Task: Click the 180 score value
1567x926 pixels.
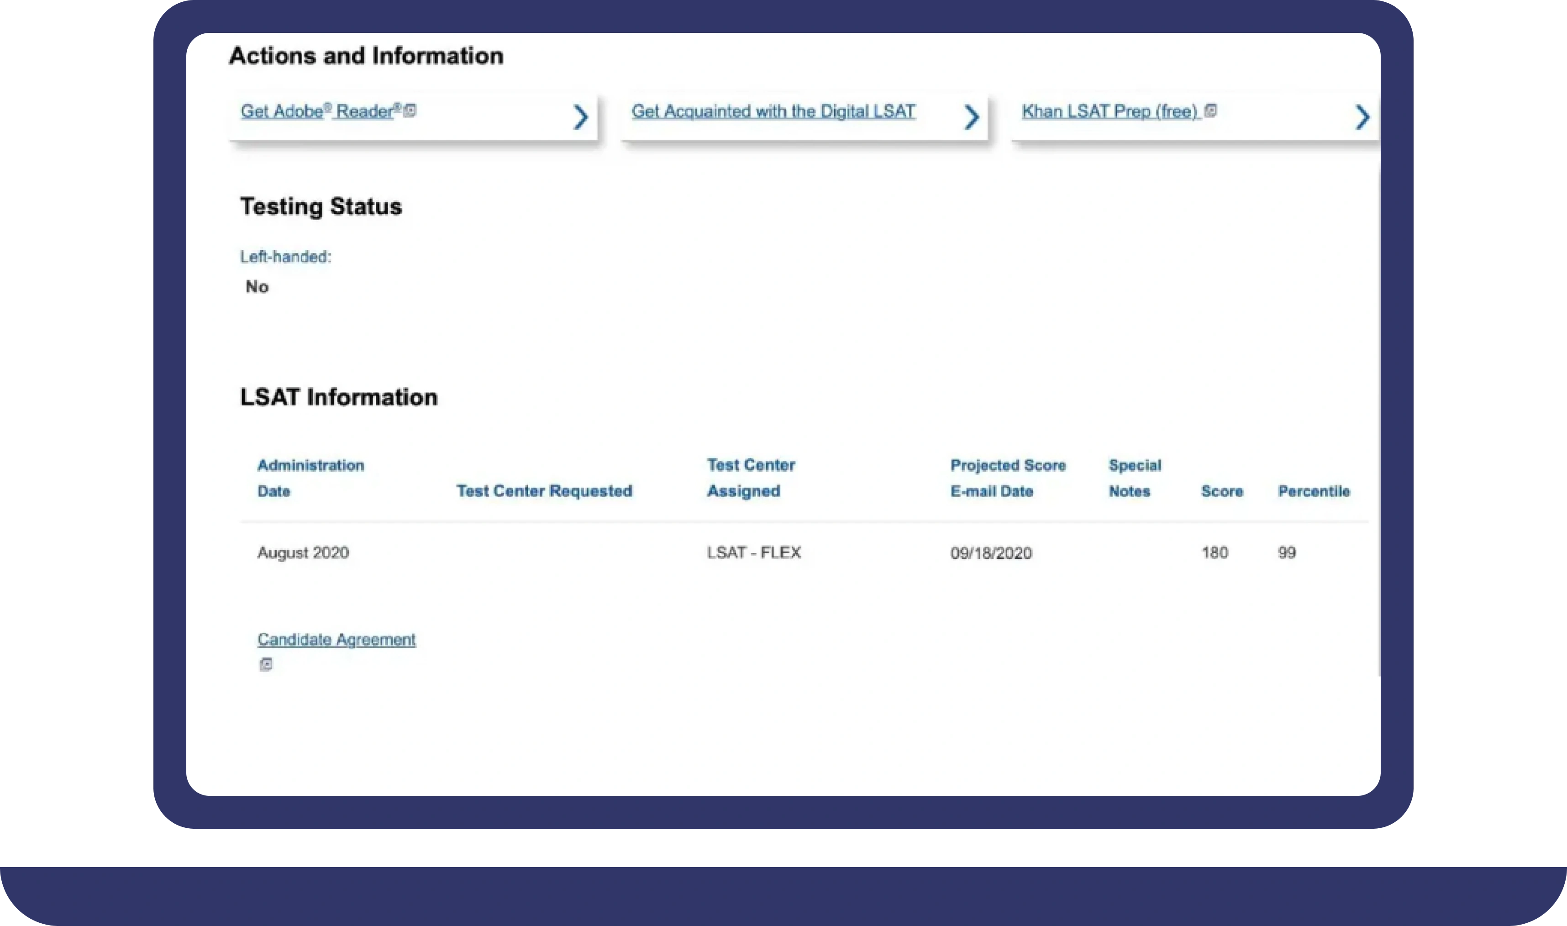Action: tap(1215, 553)
